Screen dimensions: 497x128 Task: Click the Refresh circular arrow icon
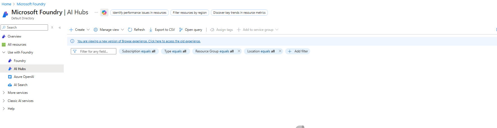click(x=130, y=30)
